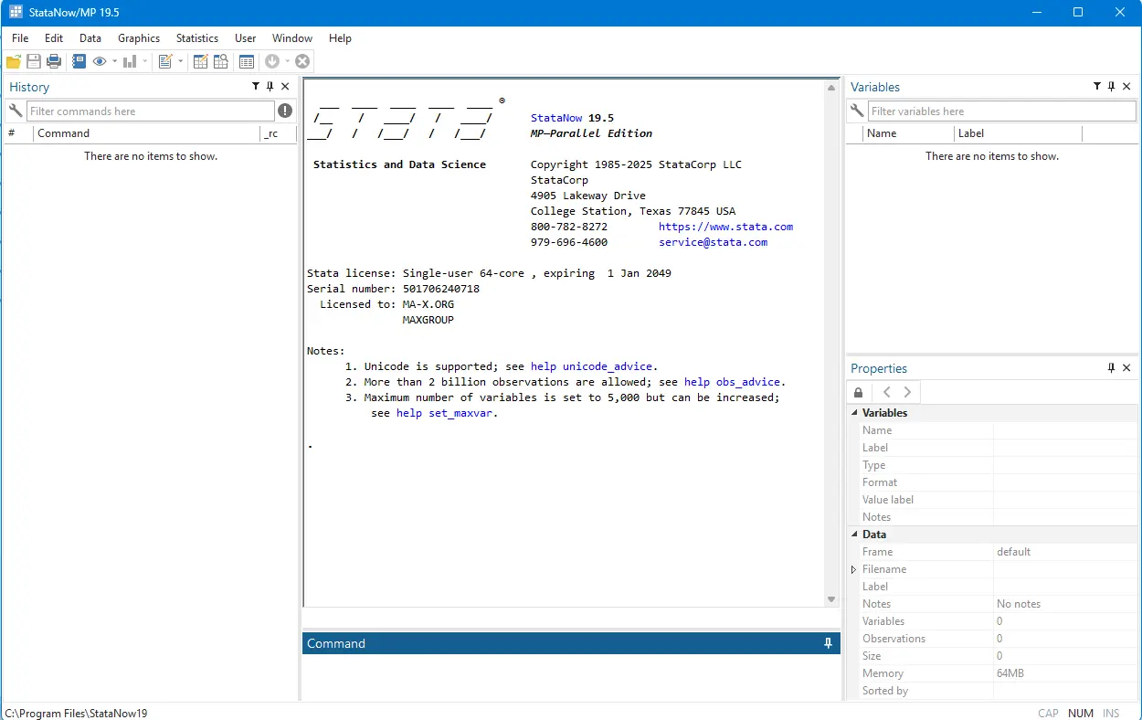
Task: Click the wrench icon in History panel
Action: tap(16, 111)
